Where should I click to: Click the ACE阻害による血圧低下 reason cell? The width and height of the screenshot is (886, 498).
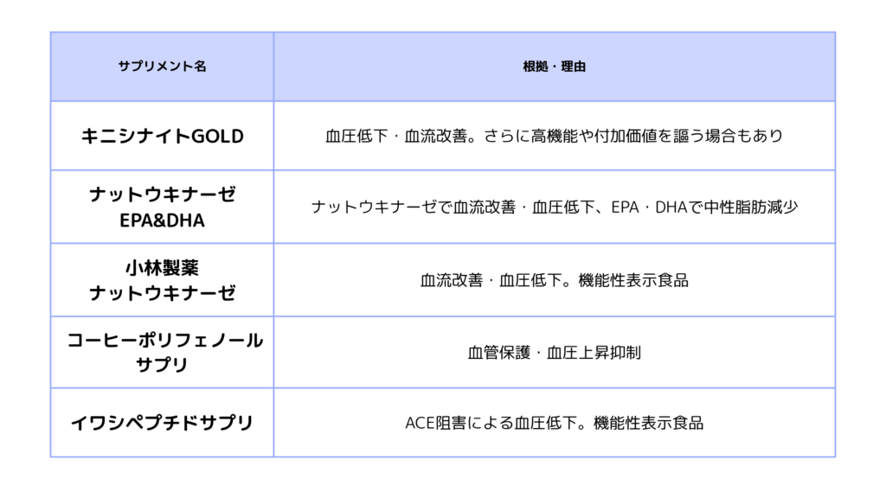pos(555,423)
